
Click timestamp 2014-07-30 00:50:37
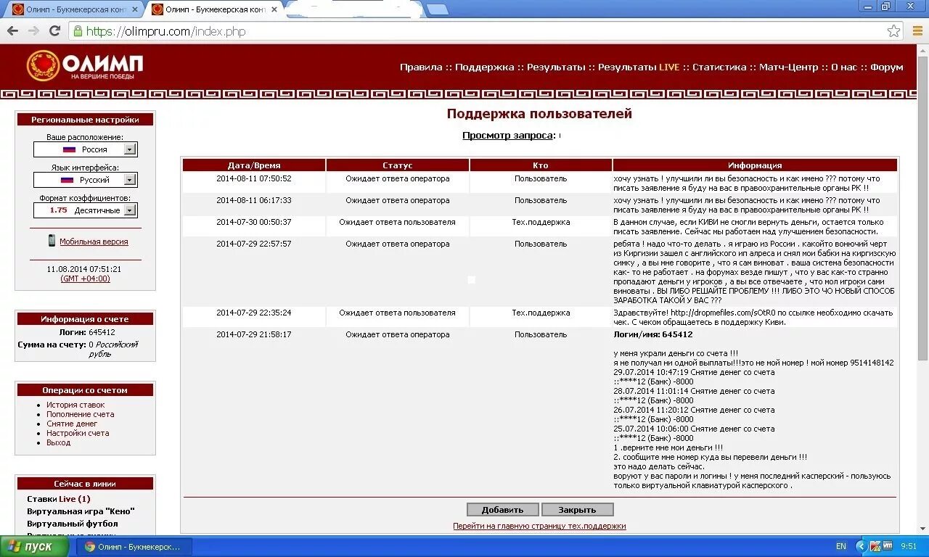coord(254,222)
